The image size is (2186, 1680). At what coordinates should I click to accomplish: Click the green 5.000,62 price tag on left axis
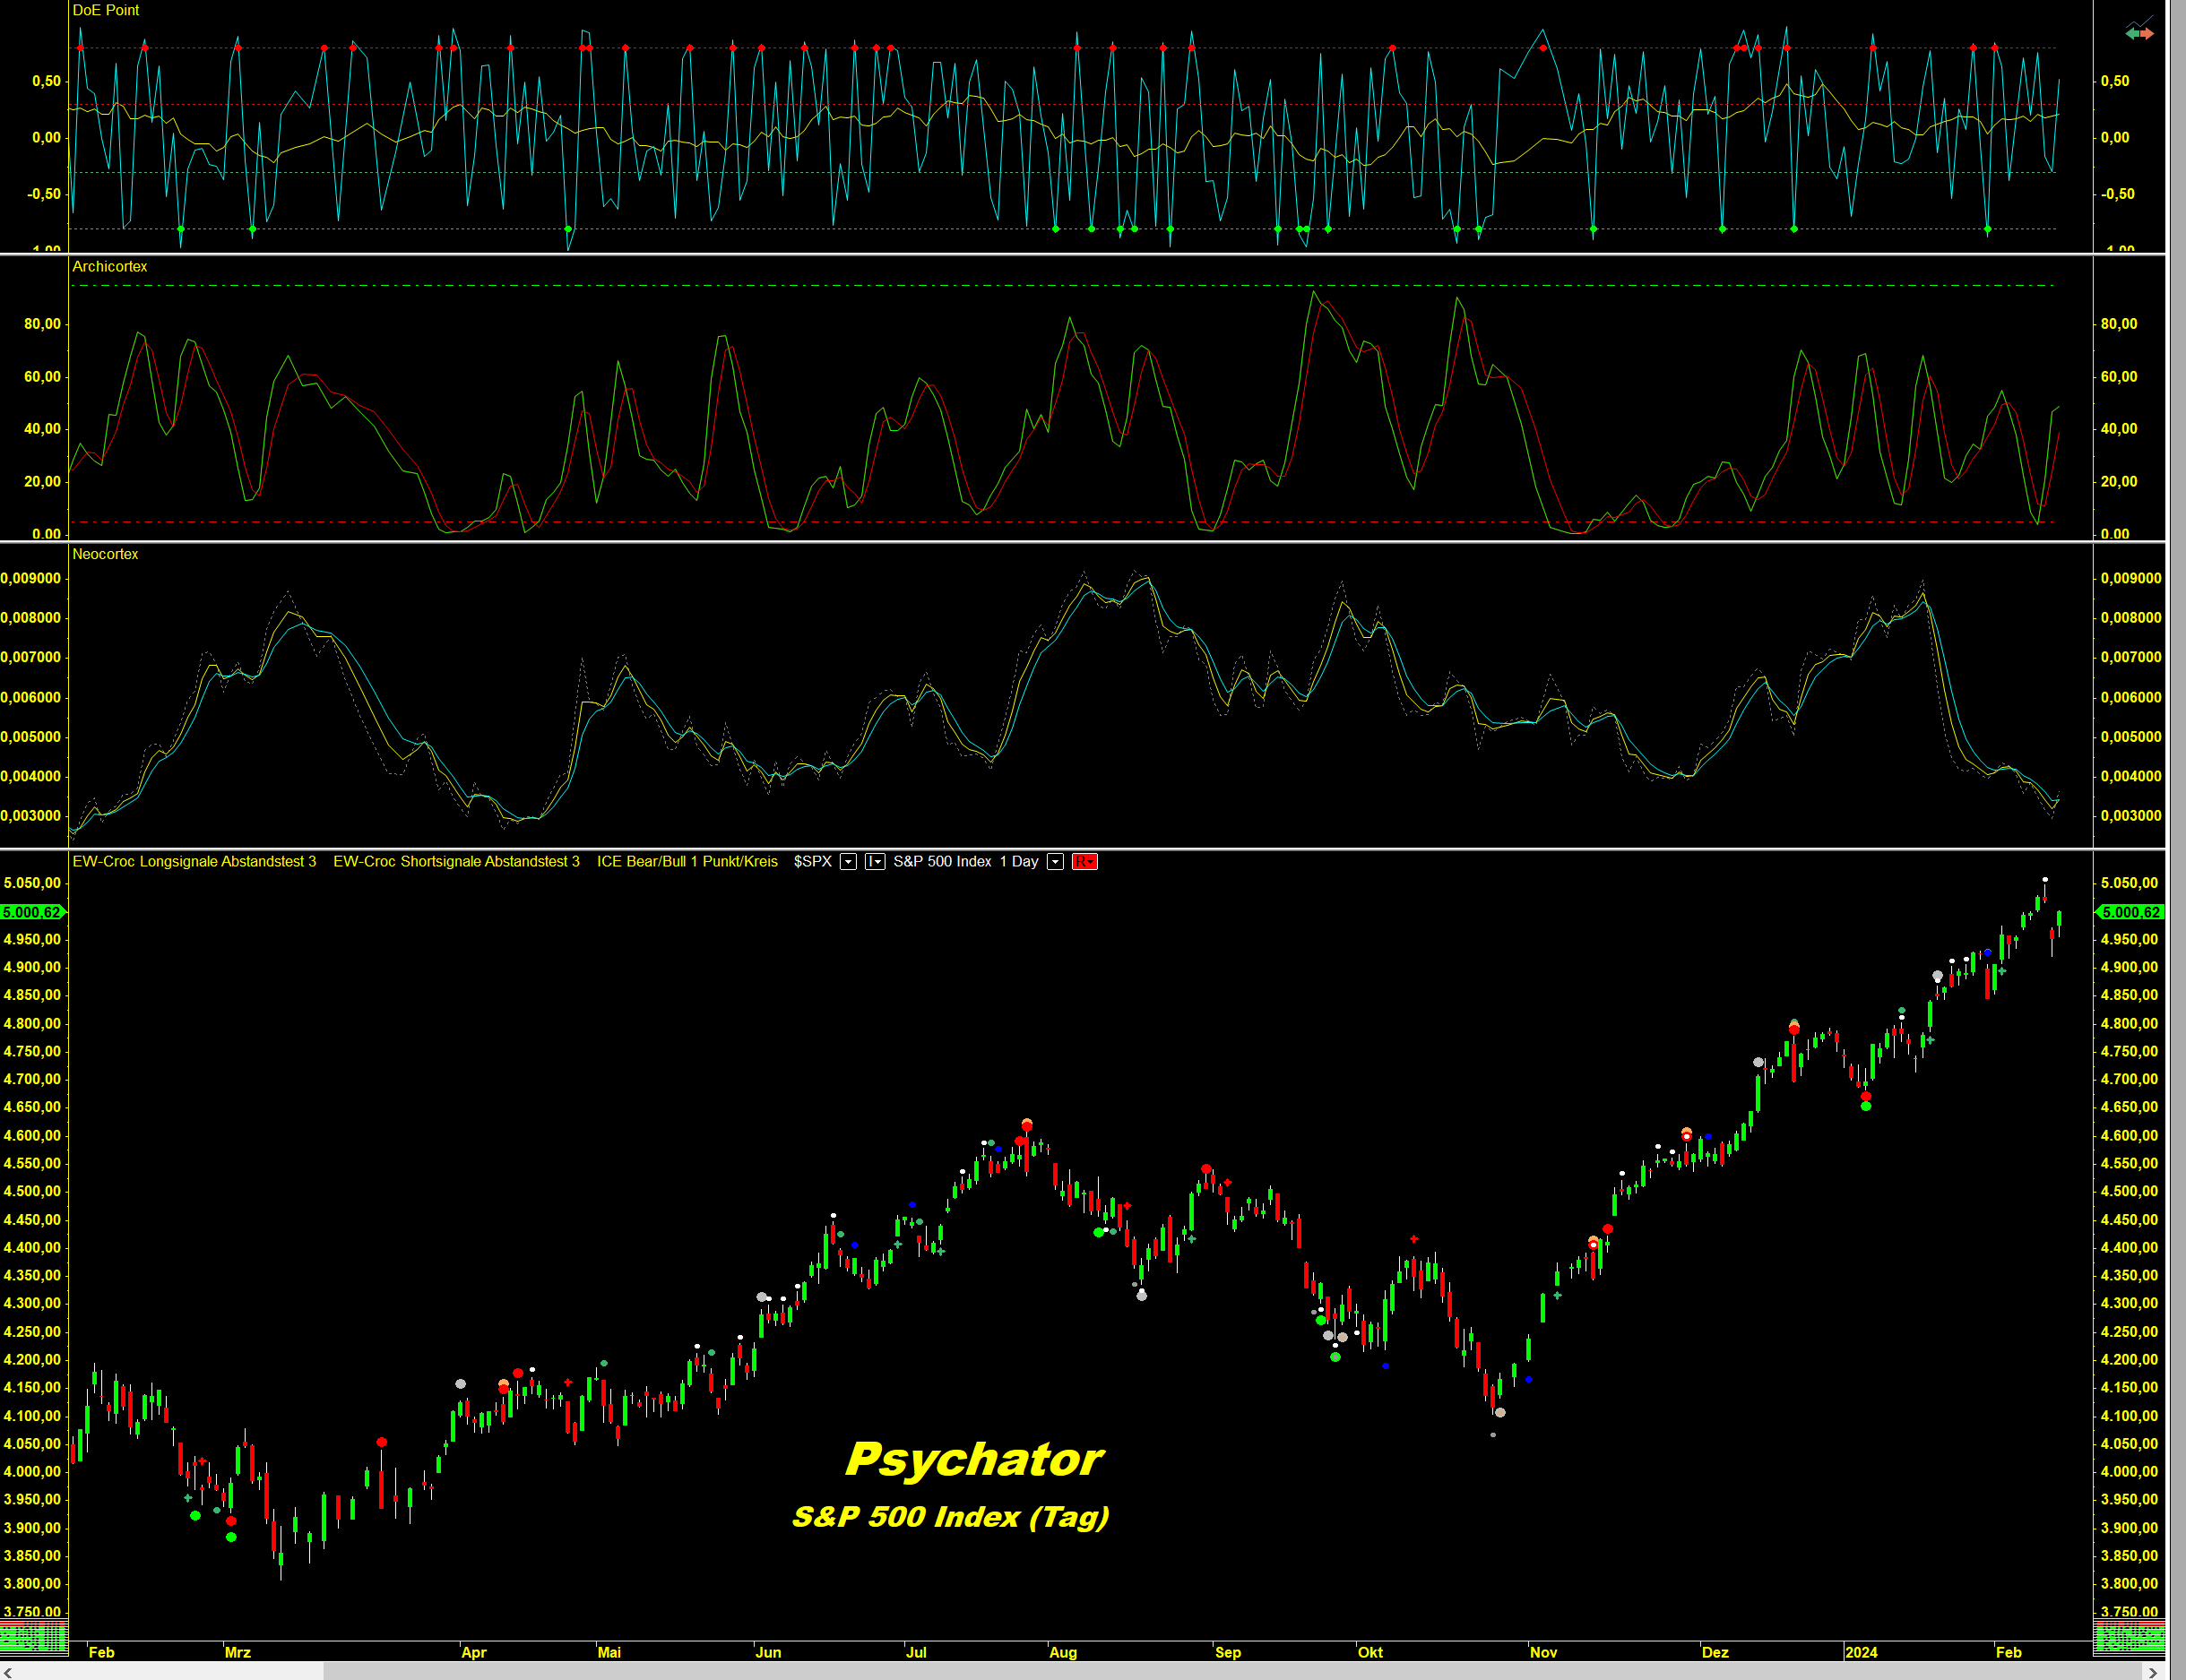pyautogui.click(x=32, y=912)
